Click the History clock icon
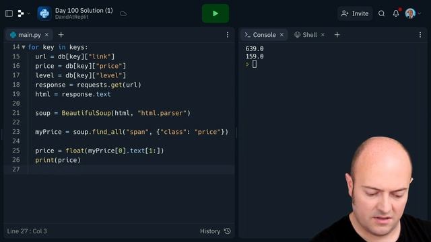The height and width of the screenshot is (242, 431). pyautogui.click(x=228, y=231)
